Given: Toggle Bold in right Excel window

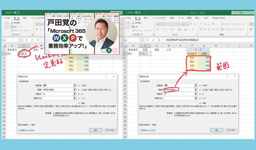Looking at the screenshot, I should click(x=158, y=29).
